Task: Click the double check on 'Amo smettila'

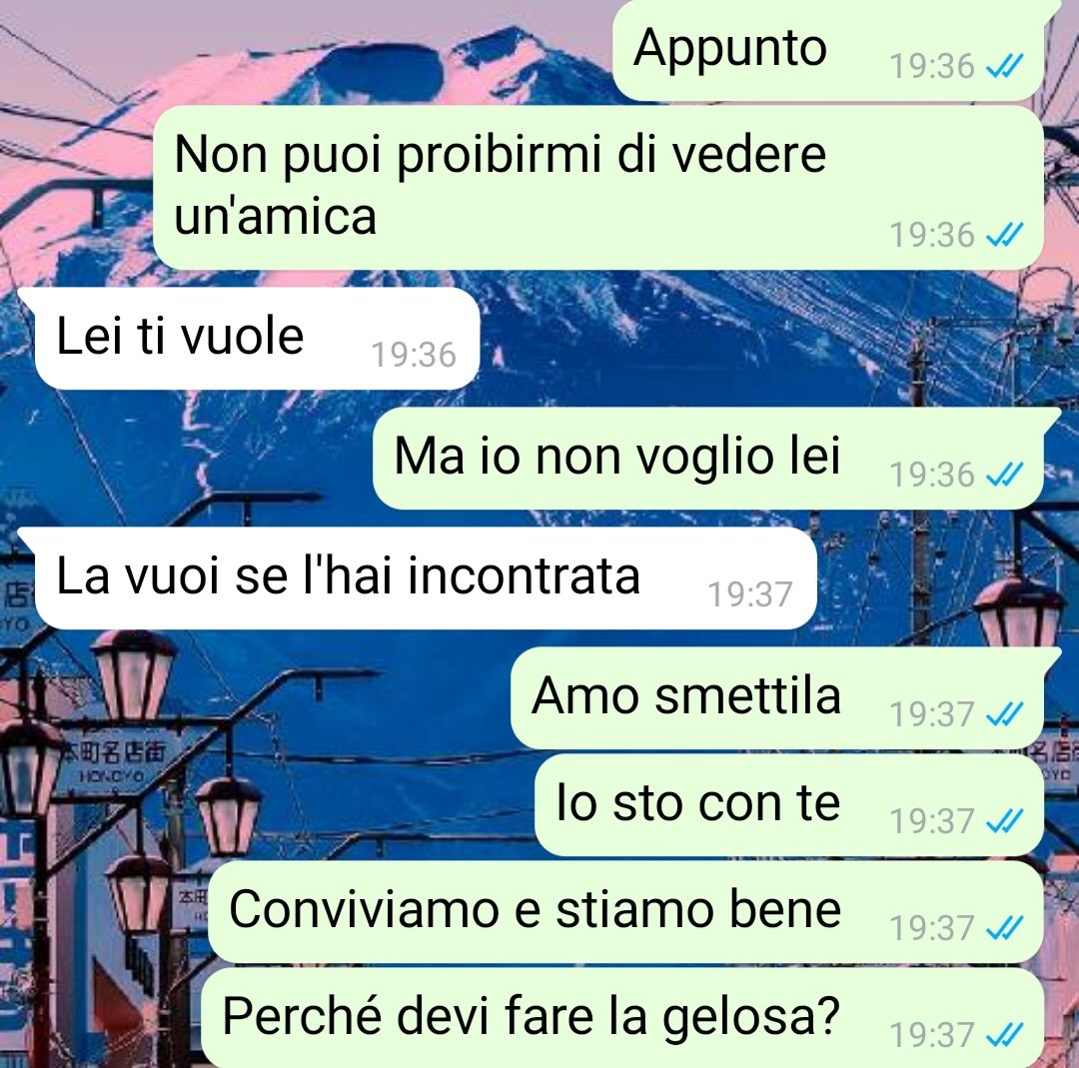Action: [1005, 714]
